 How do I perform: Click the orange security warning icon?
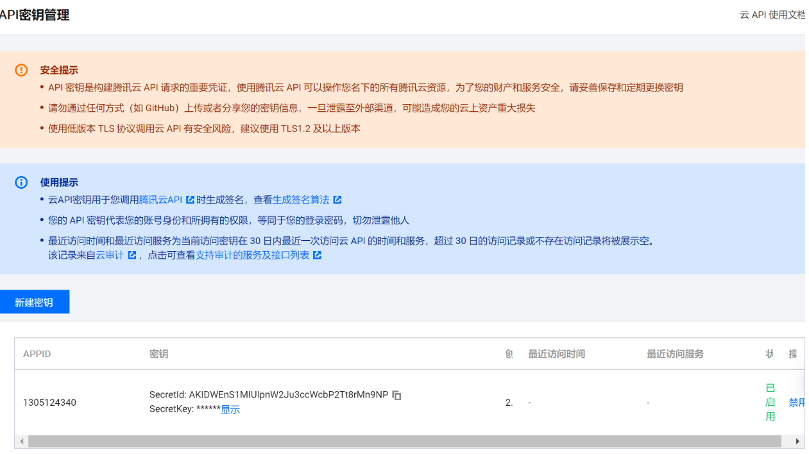(21, 70)
